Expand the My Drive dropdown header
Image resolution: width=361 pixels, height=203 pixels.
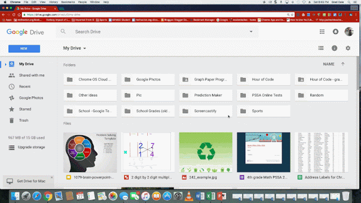pyautogui.click(x=74, y=48)
